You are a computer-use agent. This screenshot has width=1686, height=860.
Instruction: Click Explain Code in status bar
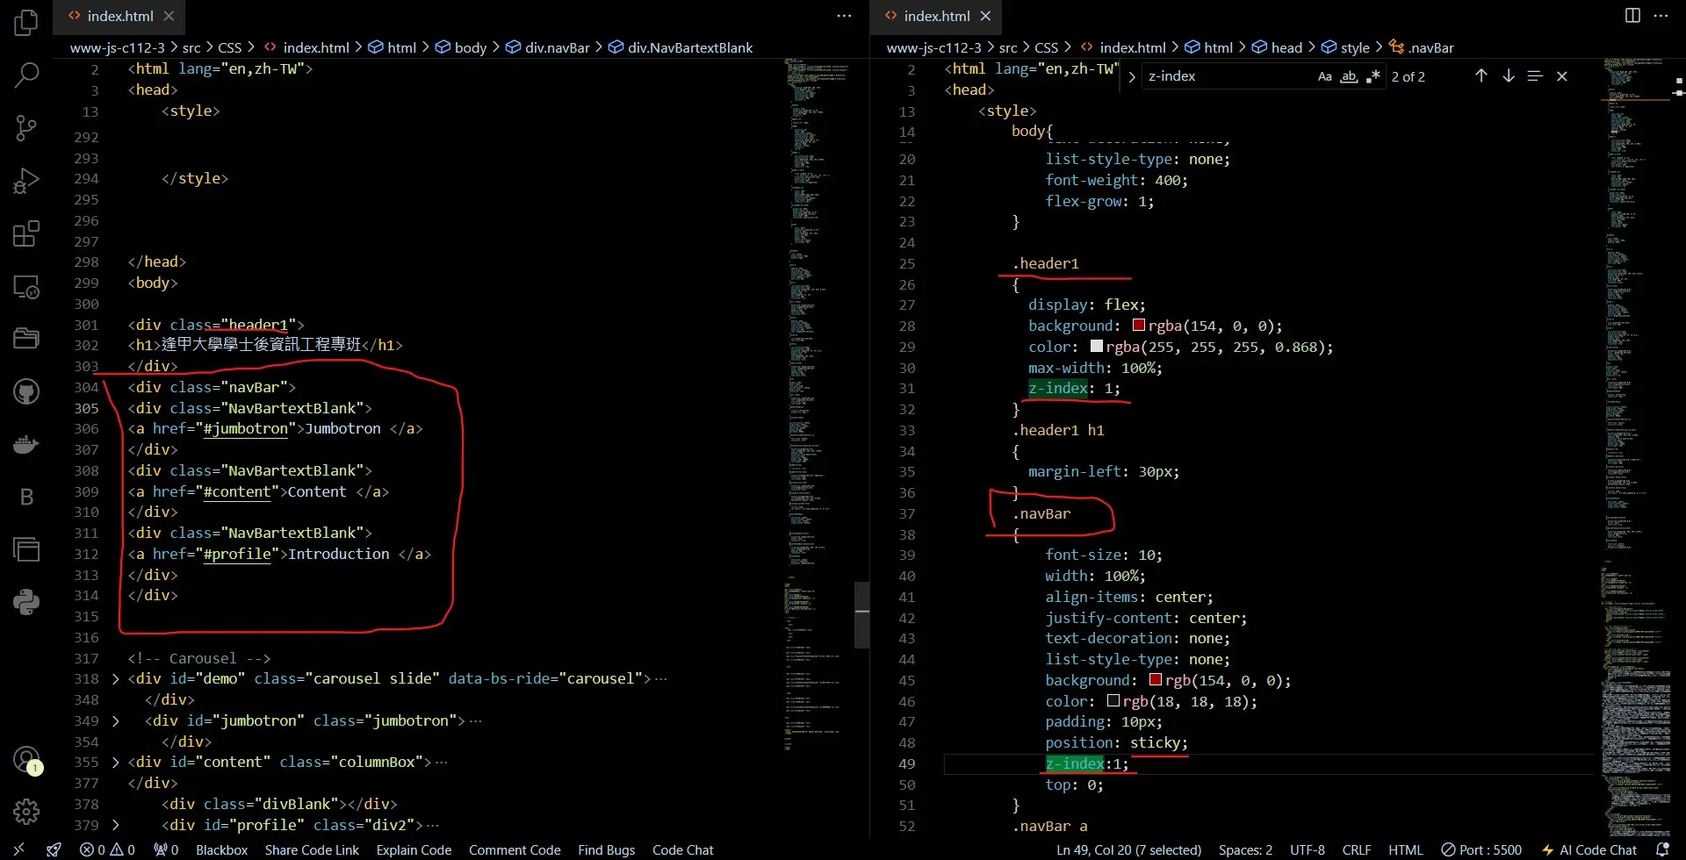click(x=414, y=849)
